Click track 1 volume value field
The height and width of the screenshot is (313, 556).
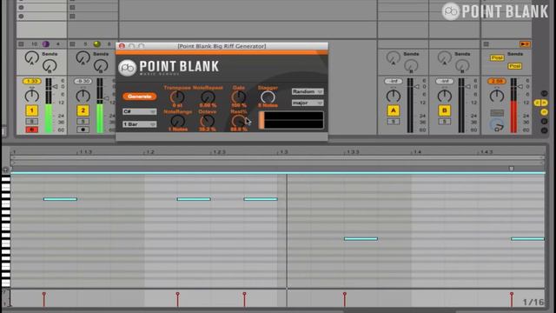31,81
